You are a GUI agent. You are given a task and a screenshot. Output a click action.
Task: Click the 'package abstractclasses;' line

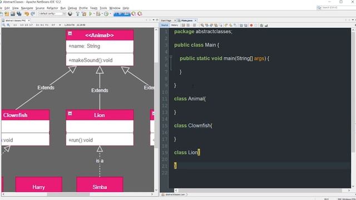pos(203,32)
